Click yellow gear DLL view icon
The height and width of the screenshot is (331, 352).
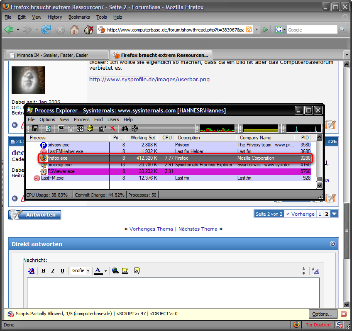(90, 128)
